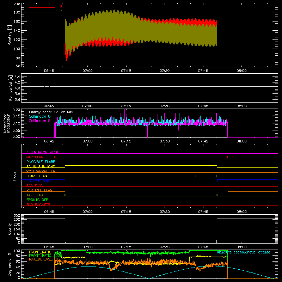
Task: Click the orange MAX_DET_VS_TOT legend label
Action: point(44,259)
